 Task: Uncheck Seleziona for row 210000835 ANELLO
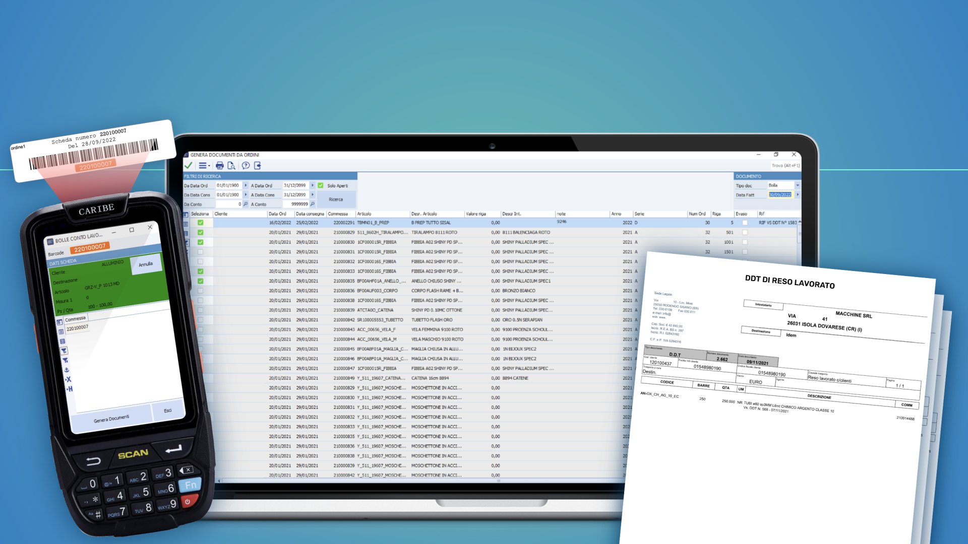200,281
